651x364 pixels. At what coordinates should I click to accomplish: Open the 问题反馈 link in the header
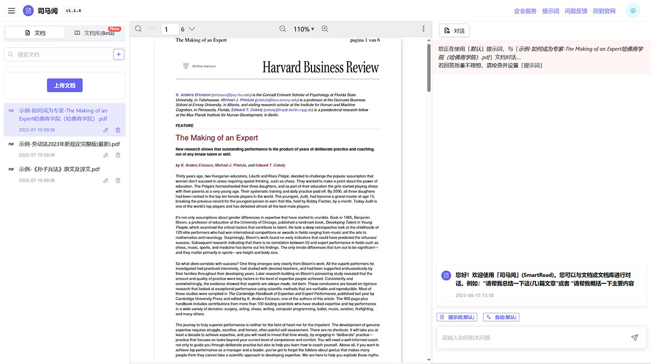pyautogui.click(x=576, y=10)
